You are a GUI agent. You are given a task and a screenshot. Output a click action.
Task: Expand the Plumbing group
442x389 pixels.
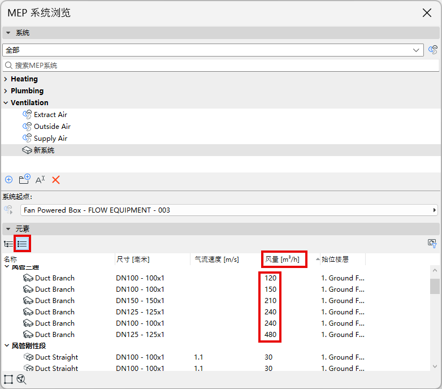click(x=6, y=91)
